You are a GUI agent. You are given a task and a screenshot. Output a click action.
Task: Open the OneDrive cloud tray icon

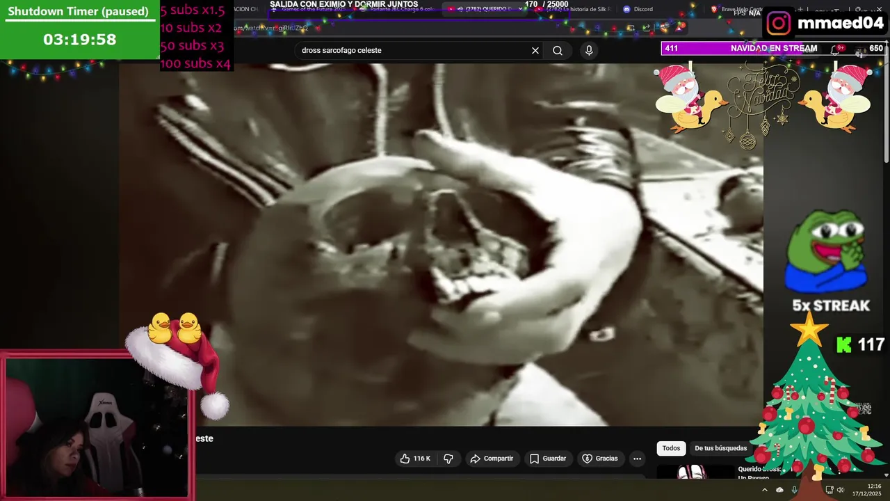point(779,490)
